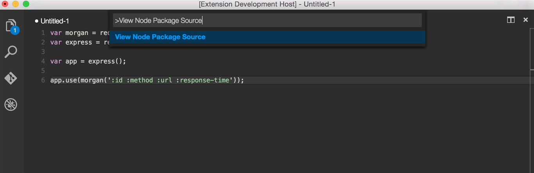534x173 pixels.
Task: Select the Untitled-1 editor tab
Action: pyautogui.click(x=55, y=21)
